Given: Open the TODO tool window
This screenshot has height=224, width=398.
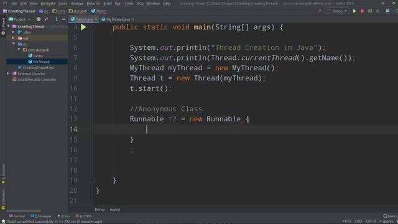Looking at the screenshot, I should coord(83,216).
